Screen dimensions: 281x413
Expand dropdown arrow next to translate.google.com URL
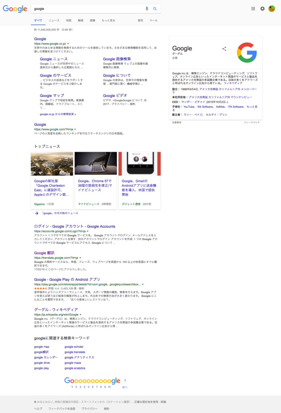pos(80,258)
